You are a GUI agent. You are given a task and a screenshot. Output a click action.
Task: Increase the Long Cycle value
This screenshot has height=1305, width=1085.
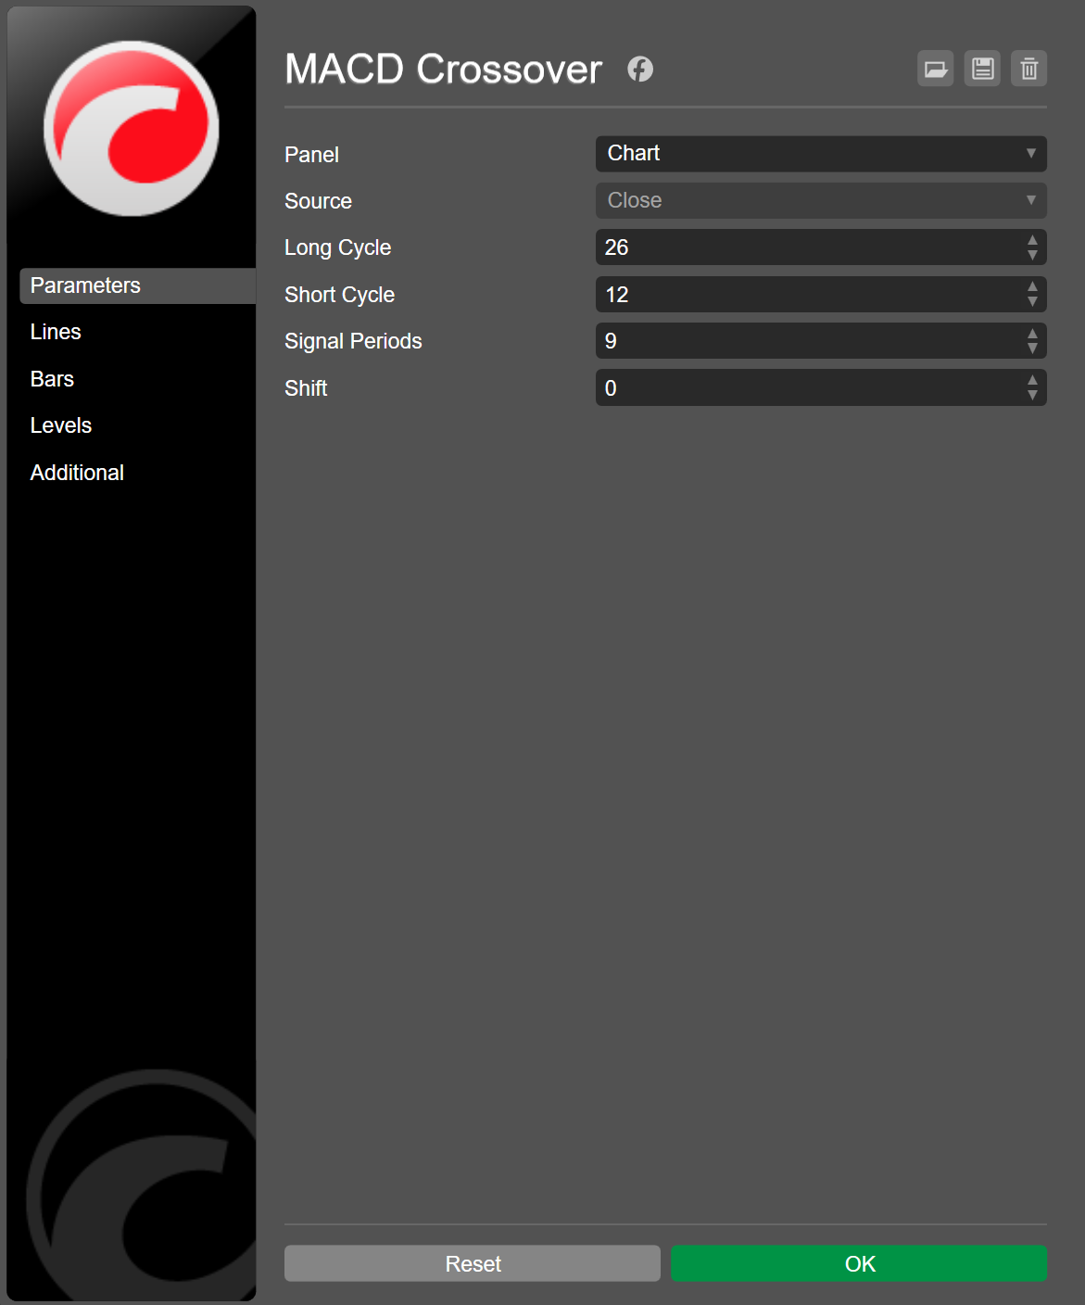coord(1032,240)
